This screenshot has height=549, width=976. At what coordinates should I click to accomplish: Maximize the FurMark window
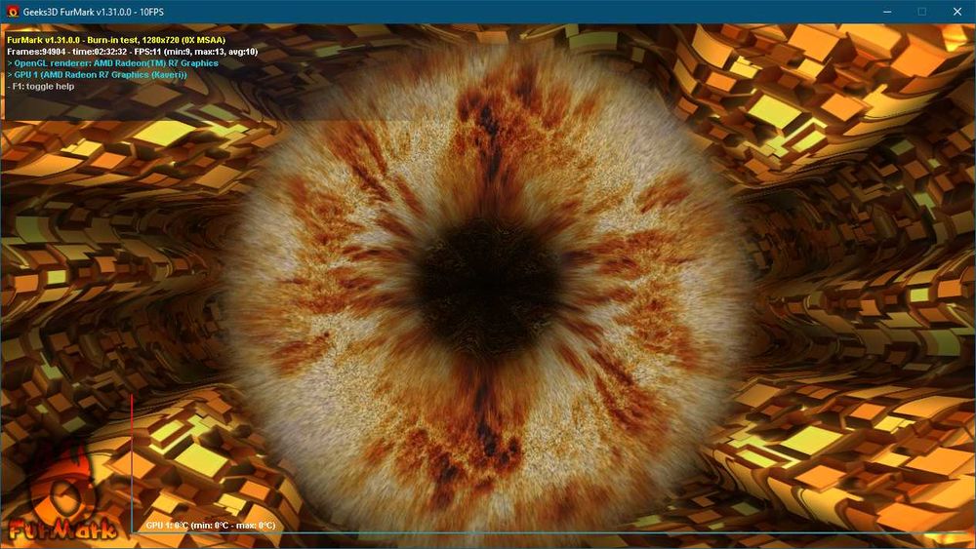point(922,12)
